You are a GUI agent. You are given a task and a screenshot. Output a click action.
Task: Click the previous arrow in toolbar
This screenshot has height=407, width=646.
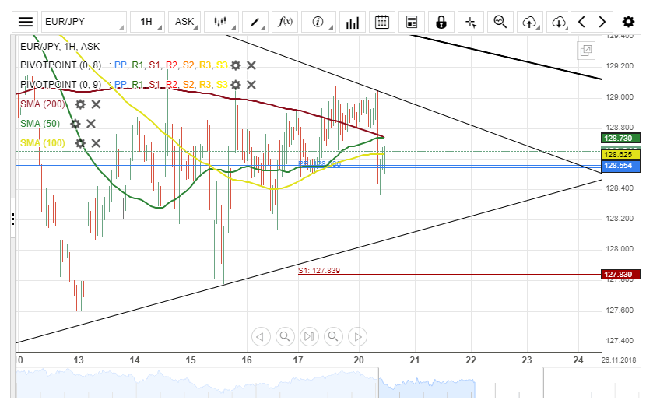point(581,22)
